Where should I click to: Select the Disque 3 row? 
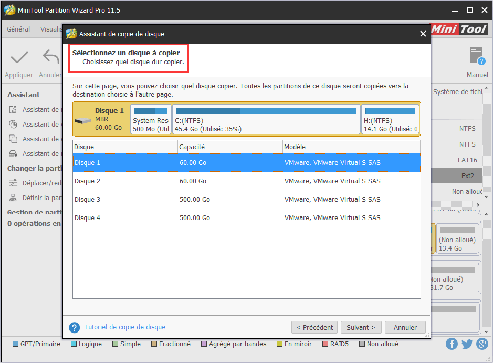[247, 200]
